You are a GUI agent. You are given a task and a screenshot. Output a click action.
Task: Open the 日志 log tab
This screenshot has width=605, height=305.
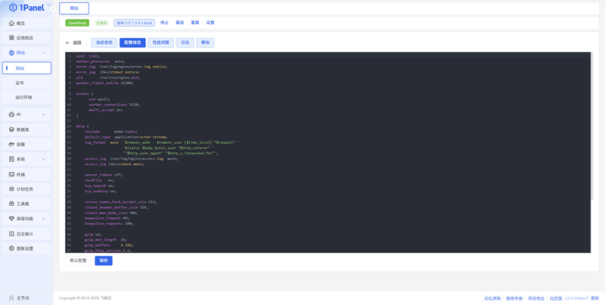185,42
